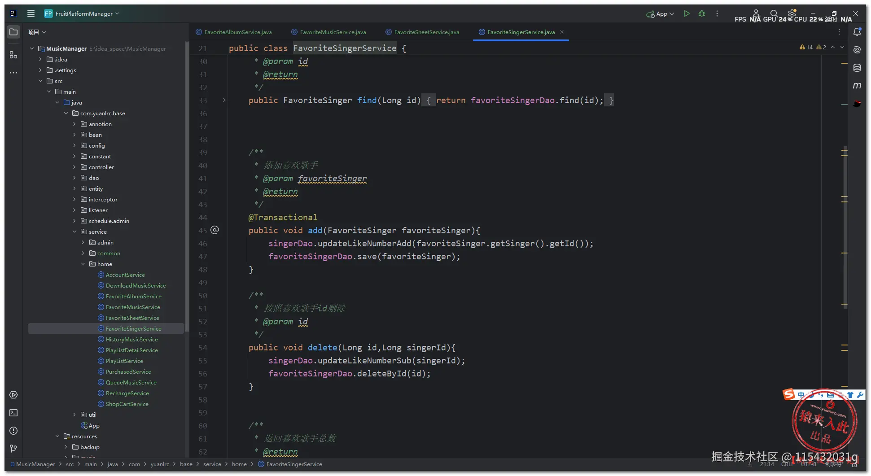Switch to FavoriteAlbumService.java tab
Viewport: 871px width, 476px height.
point(234,32)
